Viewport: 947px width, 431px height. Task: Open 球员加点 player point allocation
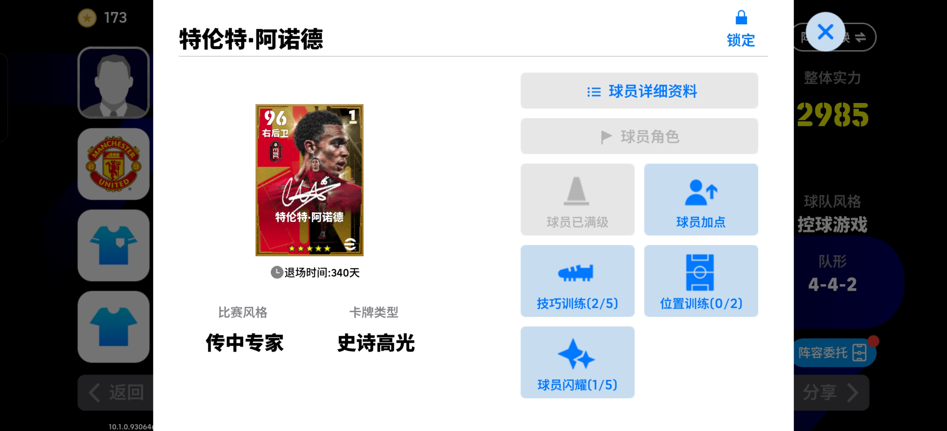click(x=701, y=200)
